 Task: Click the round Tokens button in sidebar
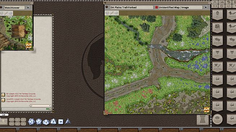coord(218,119)
